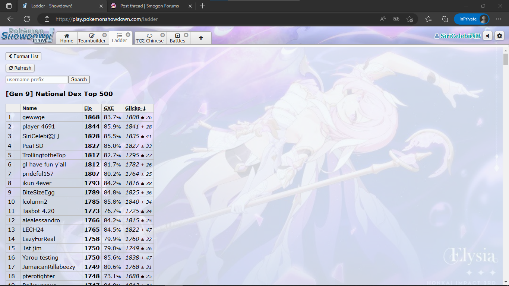The width and height of the screenshot is (509, 286).
Task: Switch to the Chinese chat room tab
Action: [149, 38]
